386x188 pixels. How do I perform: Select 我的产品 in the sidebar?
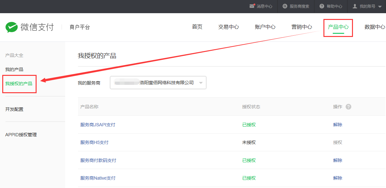(x=14, y=69)
